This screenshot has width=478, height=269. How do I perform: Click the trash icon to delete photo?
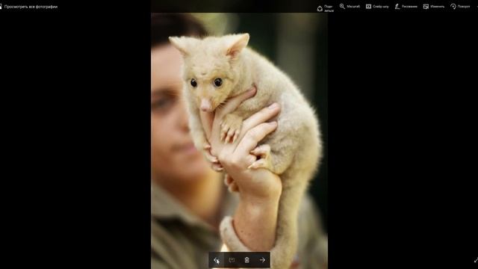247,260
